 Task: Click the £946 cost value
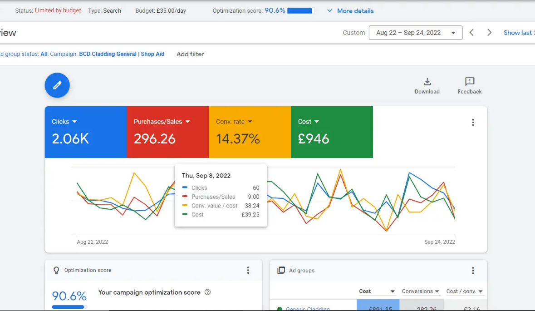click(x=314, y=139)
